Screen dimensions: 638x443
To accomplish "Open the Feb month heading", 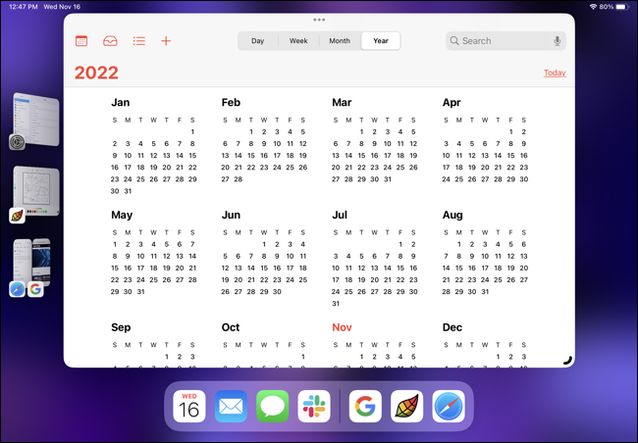I will coord(231,102).
